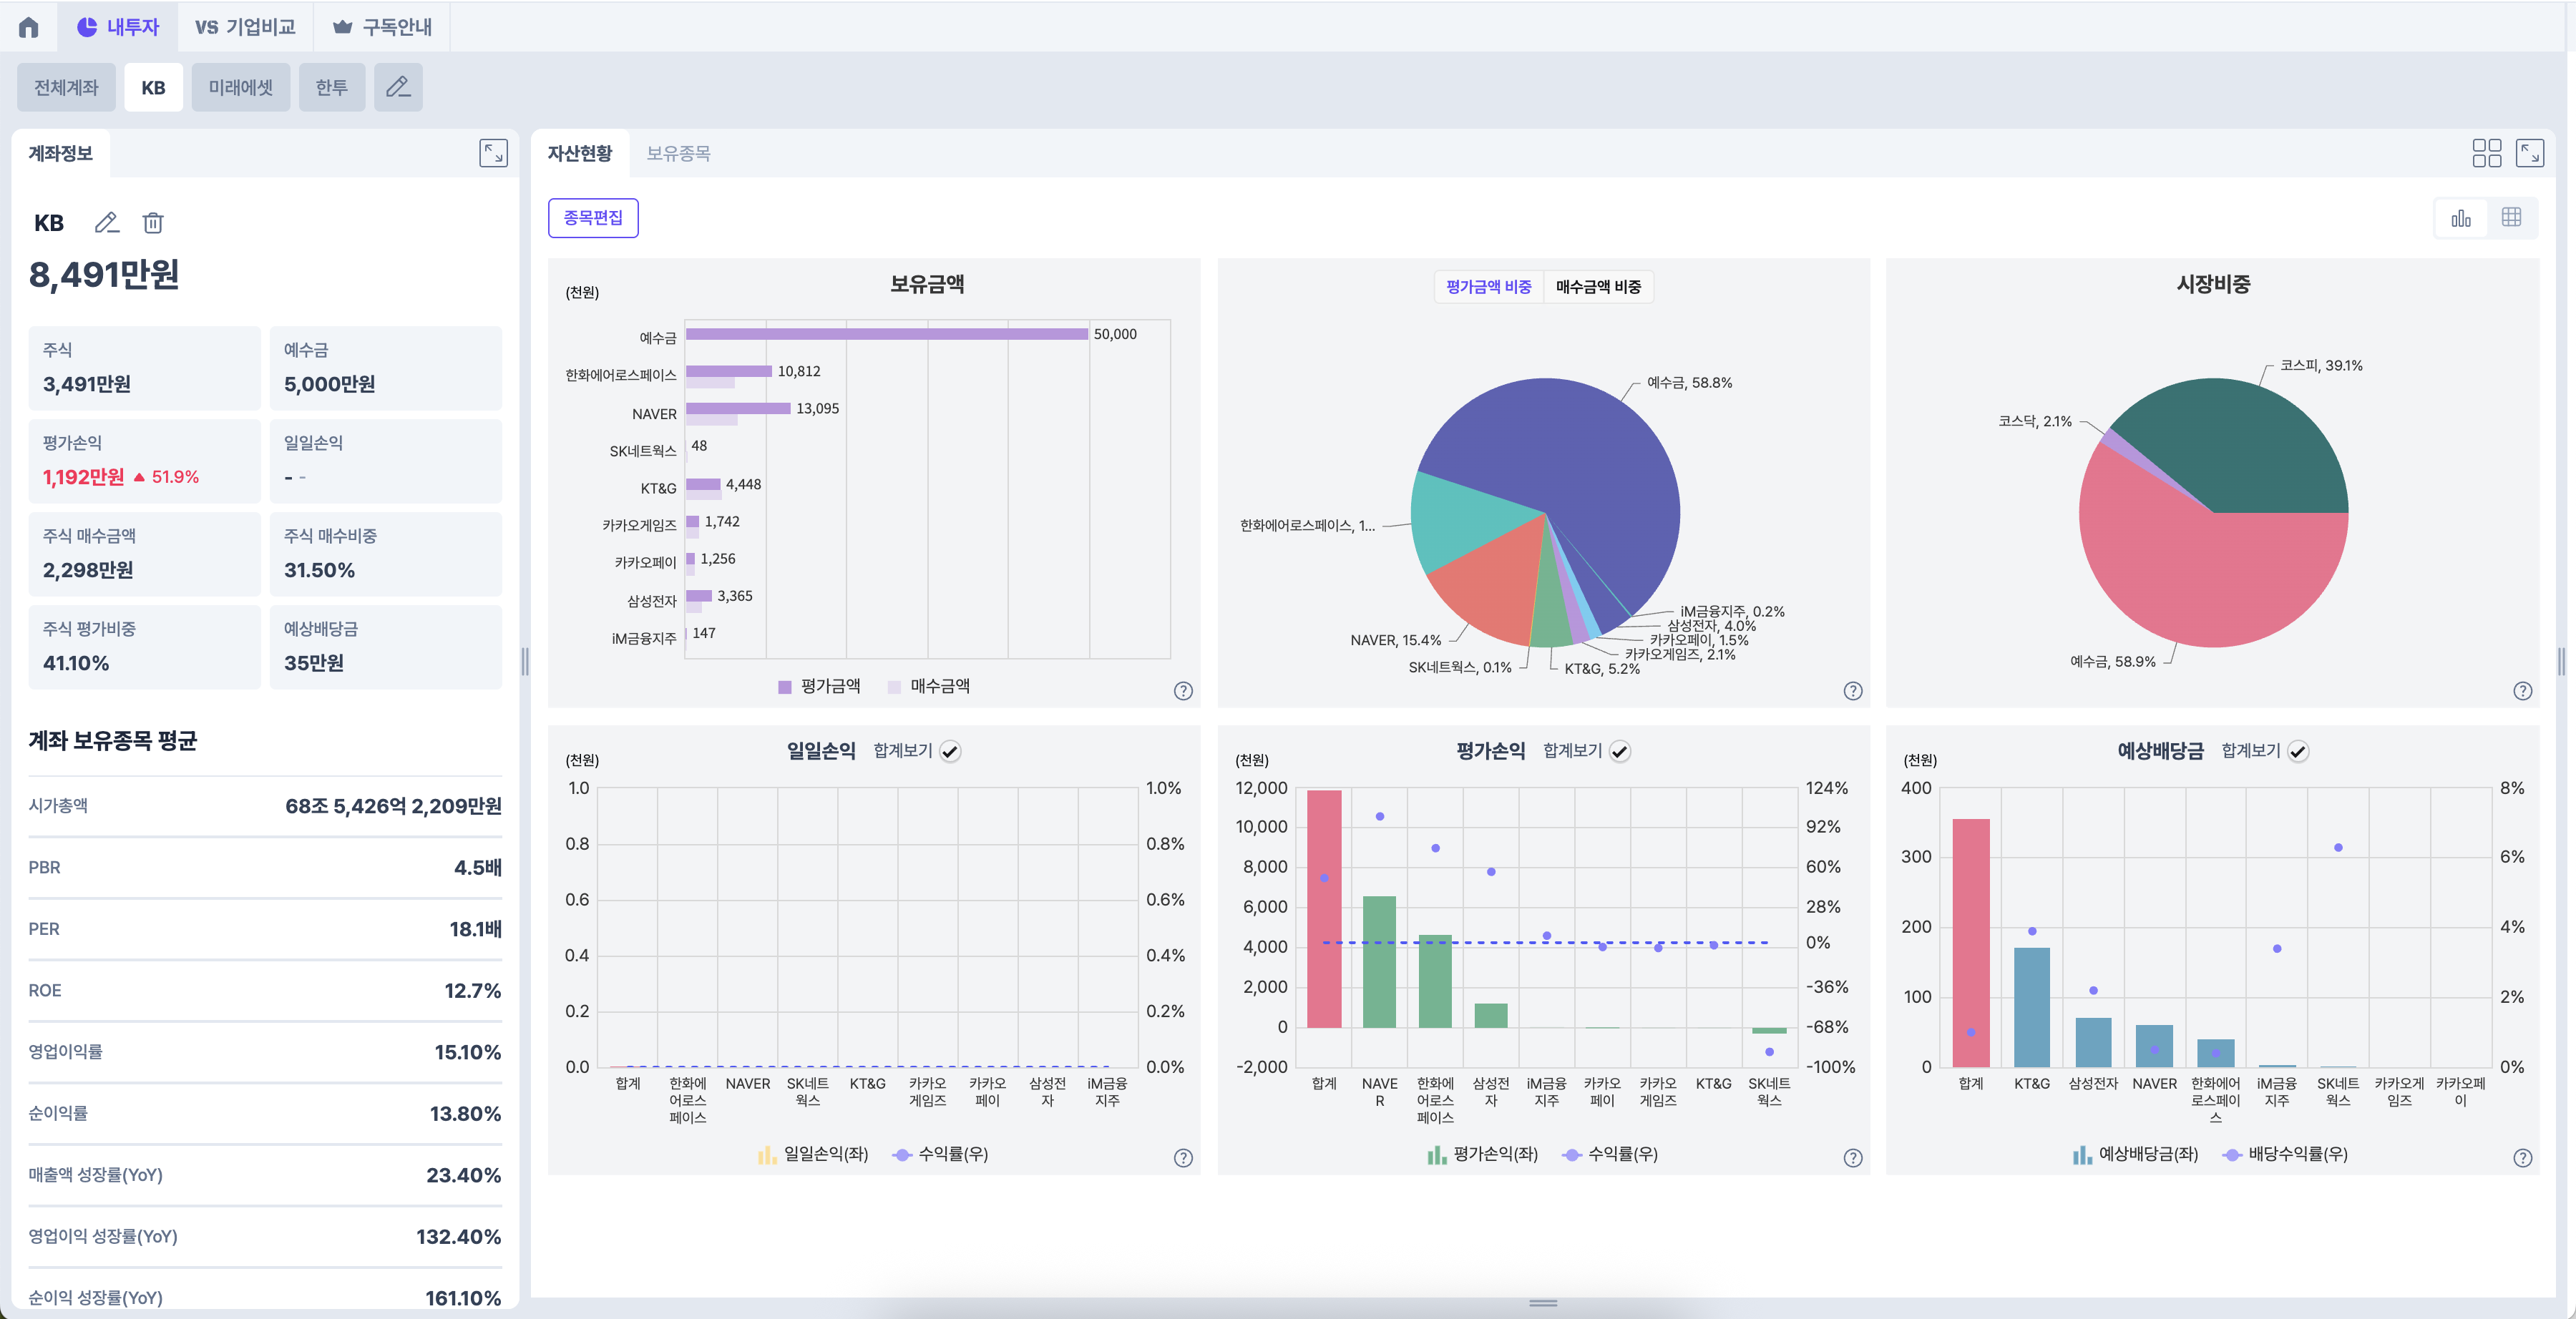Toggle 합계보기 checkbox for 평가손익
This screenshot has width=2576, height=1319.
pyautogui.click(x=1620, y=752)
